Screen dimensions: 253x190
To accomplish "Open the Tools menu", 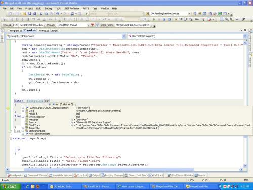I will point(58,8).
